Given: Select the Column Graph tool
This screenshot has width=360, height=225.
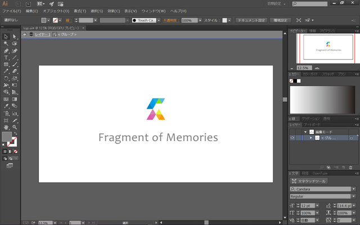Looking at the screenshot, I should tap(15, 114).
